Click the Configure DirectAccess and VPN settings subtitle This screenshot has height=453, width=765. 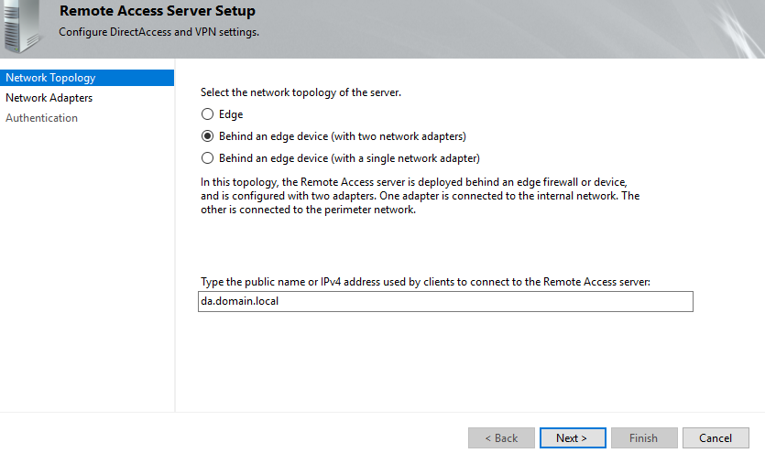point(158,33)
